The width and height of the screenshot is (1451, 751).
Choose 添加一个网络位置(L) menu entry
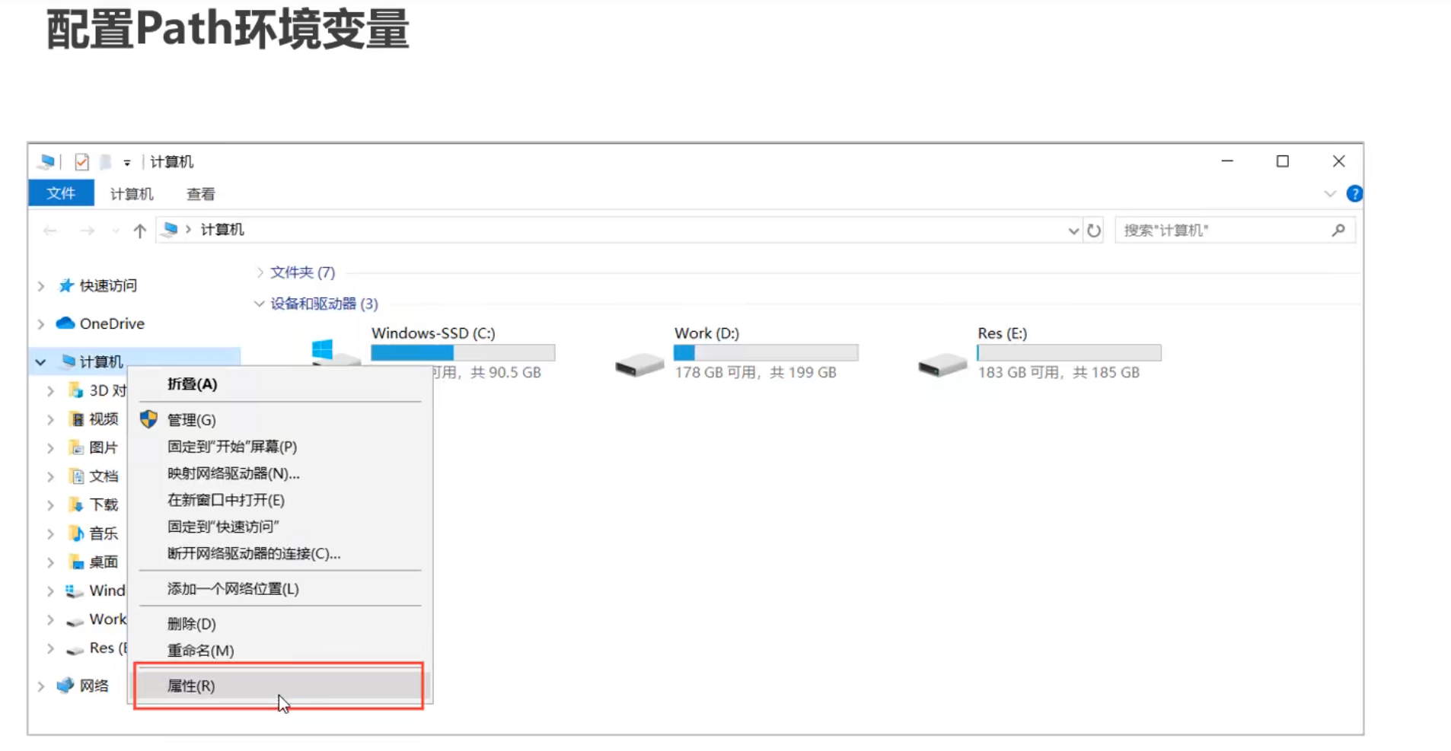pos(280,589)
